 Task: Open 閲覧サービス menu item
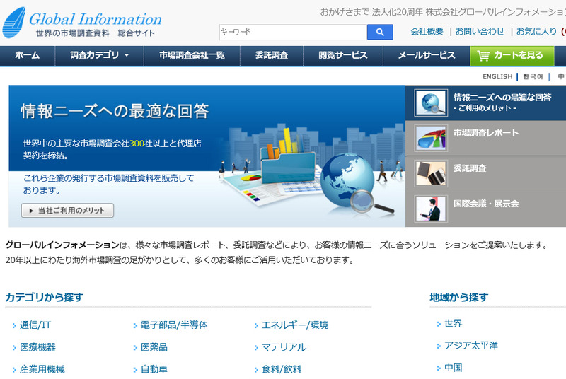click(x=343, y=55)
